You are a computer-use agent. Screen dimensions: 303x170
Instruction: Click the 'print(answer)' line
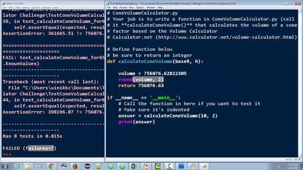point(137,122)
